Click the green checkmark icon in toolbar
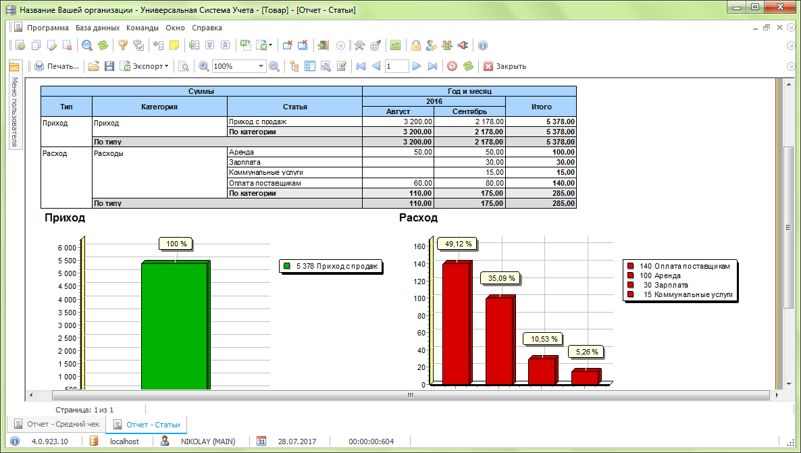The width and height of the screenshot is (801, 453). (x=395, y=45)
